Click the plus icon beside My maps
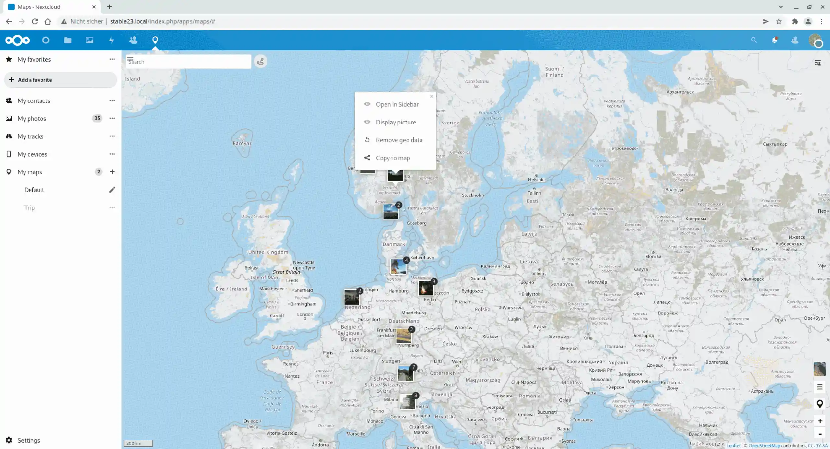 point(112,172)
